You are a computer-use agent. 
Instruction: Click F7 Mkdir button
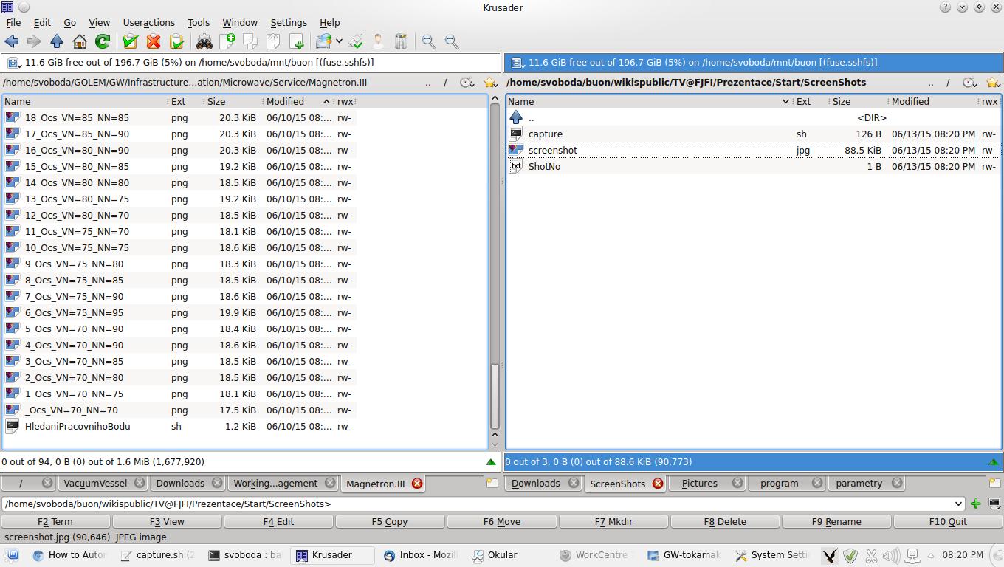(x=613, y=521)
